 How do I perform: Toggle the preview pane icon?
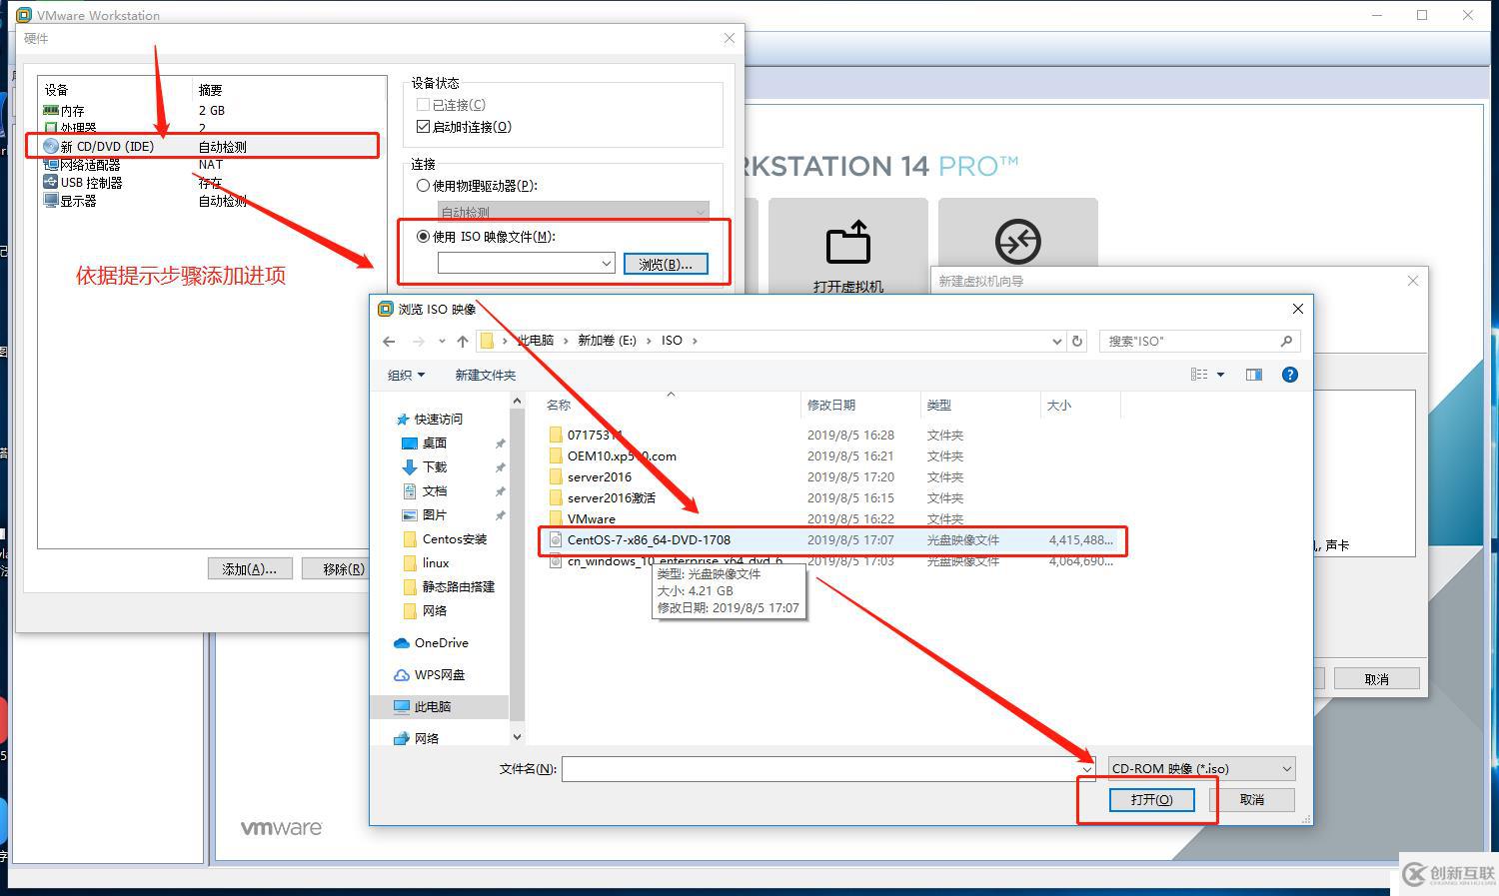[1254, 375]
